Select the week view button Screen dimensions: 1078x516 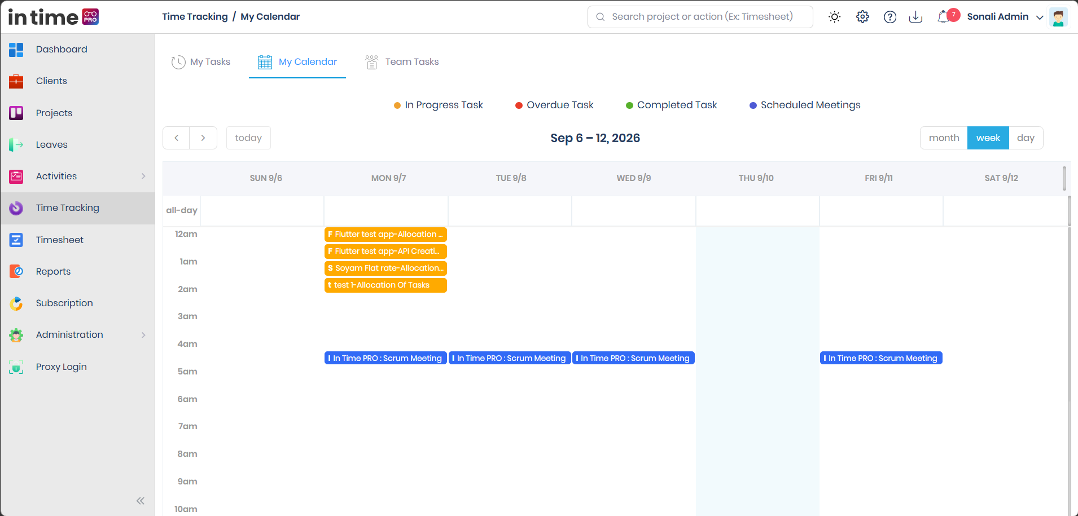click(x=988, y=138)
